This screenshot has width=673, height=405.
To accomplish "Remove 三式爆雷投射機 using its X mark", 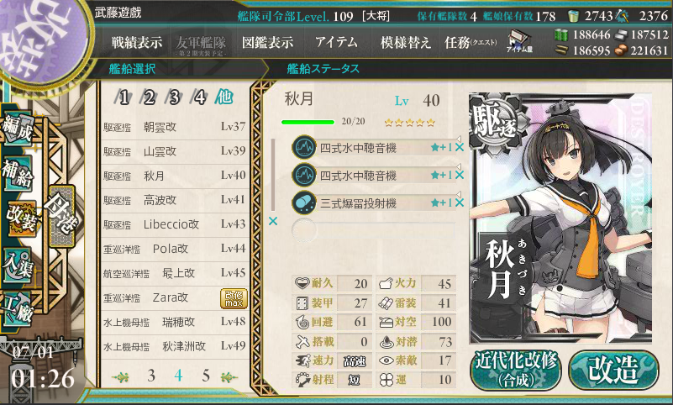I will pos(460,202).
